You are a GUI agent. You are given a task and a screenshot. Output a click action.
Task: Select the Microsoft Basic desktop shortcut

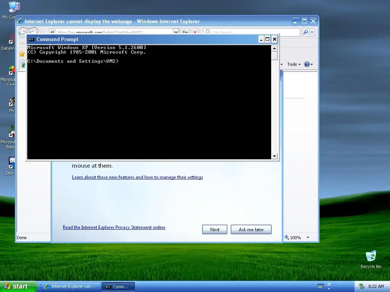click(x=11, y=132)
